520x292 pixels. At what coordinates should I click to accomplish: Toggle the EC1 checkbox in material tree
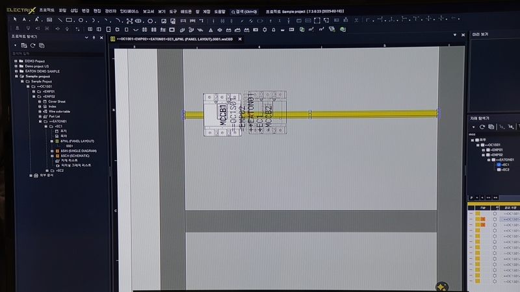499,165
